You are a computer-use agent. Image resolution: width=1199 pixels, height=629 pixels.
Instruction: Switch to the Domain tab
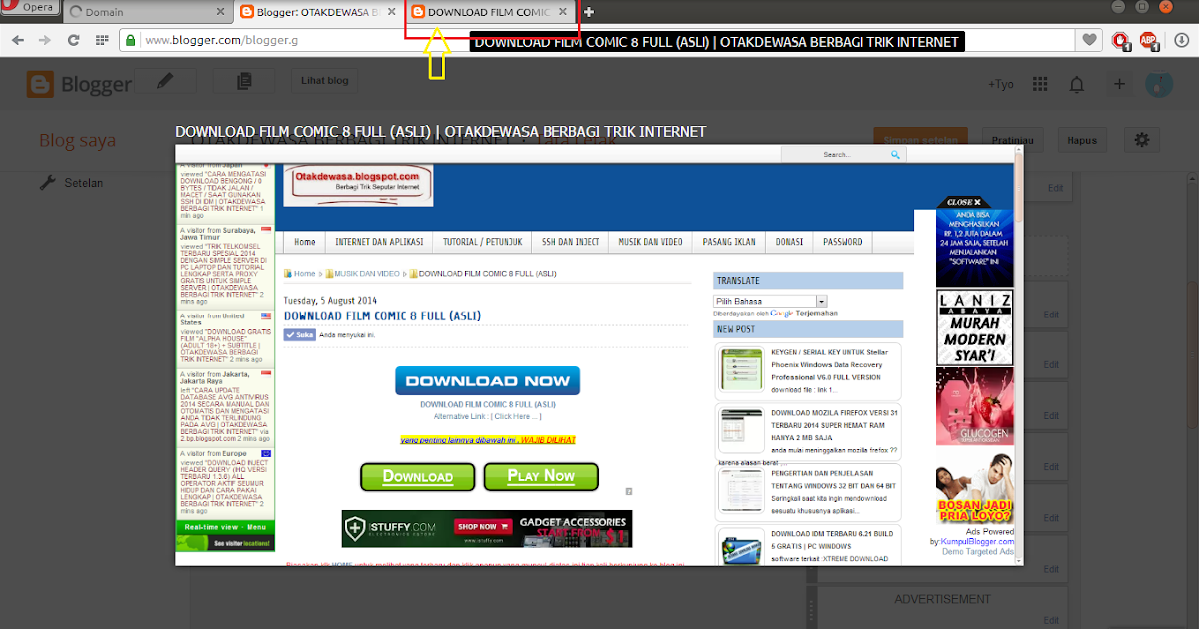(x=147, y=12)
